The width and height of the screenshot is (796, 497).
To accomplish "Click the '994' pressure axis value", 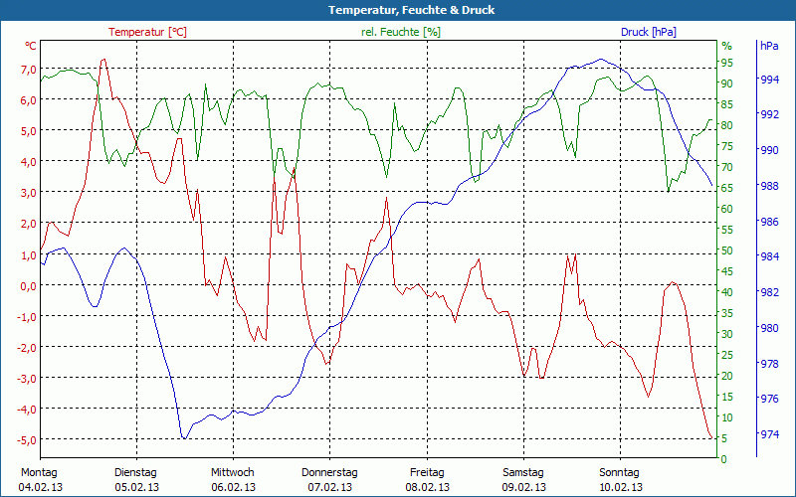I will coord(770,80).
